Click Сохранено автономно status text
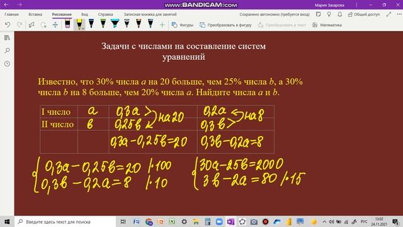This screenshot has width=403, height=227. (x=275, y=15)
